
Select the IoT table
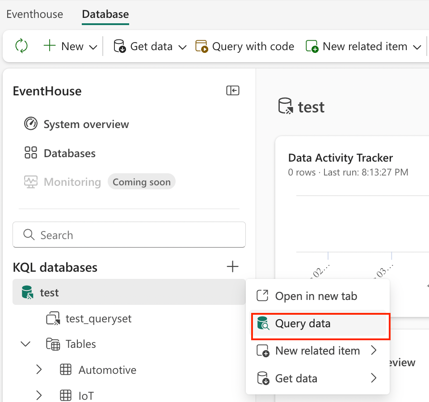(x=86, y=396)
